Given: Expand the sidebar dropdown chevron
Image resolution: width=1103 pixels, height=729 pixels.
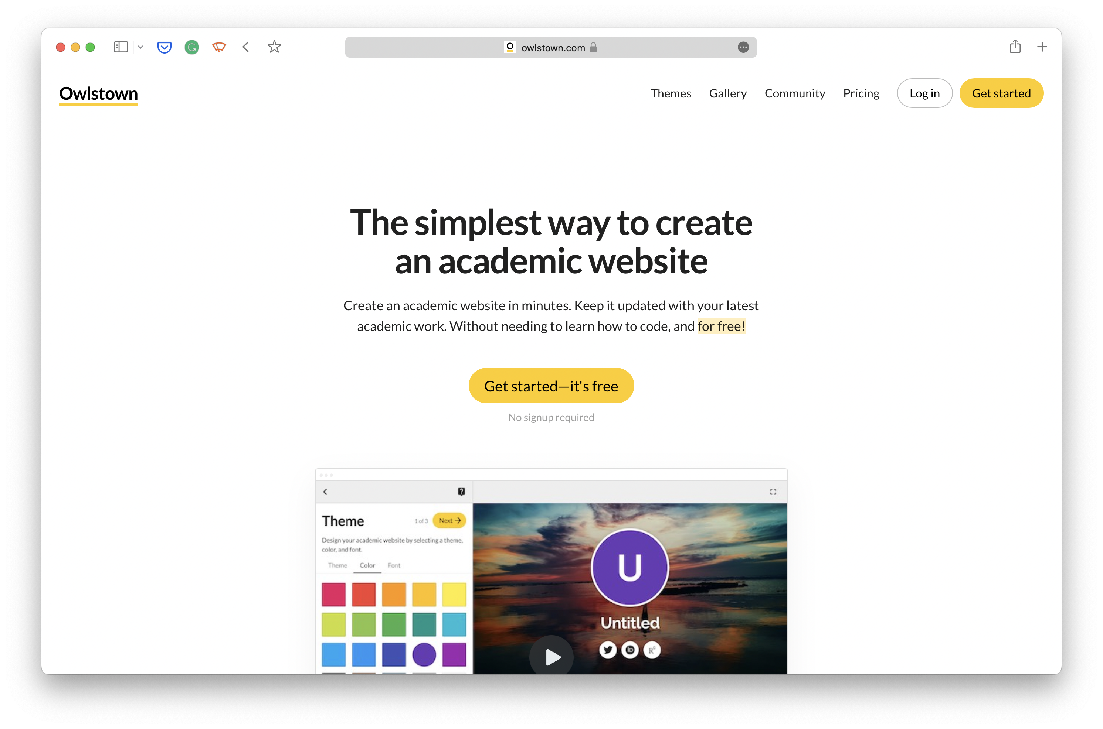Looking at the screenshot, I should click(x=140, y=47).
